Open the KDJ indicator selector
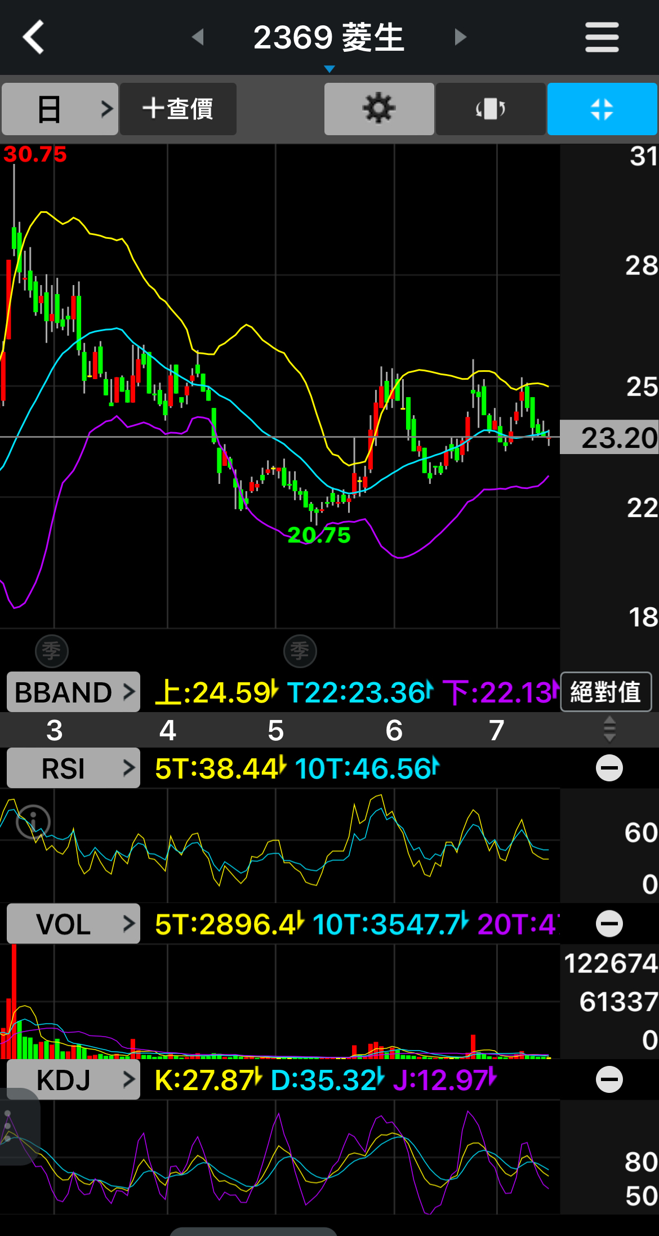This screenshot has width=659, height=1236. pos(73,1079)
